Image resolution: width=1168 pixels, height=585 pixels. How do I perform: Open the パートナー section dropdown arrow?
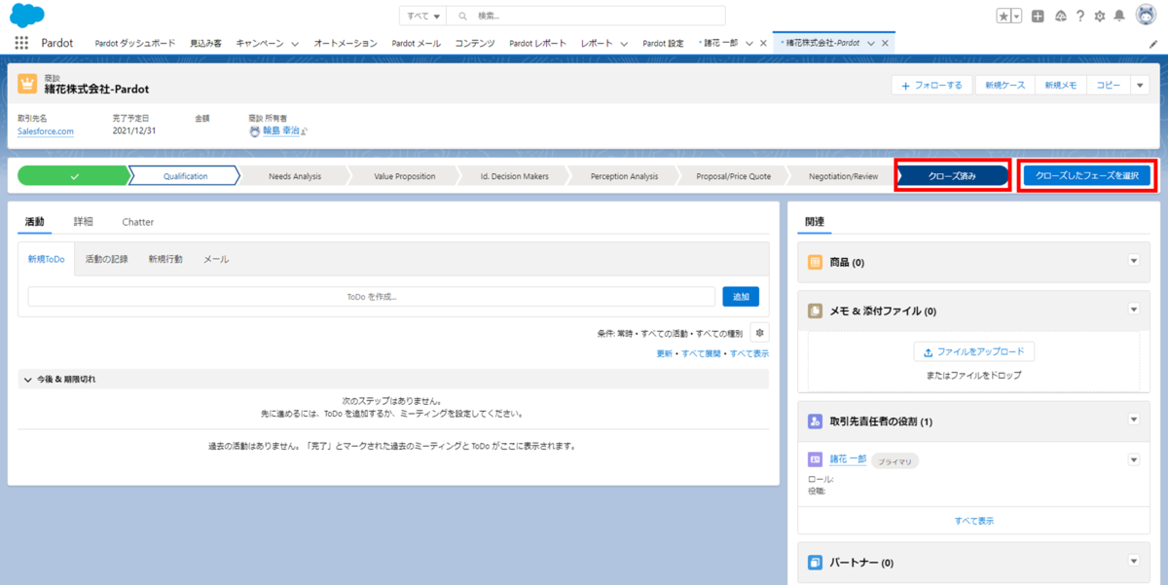pos(1133,561)
